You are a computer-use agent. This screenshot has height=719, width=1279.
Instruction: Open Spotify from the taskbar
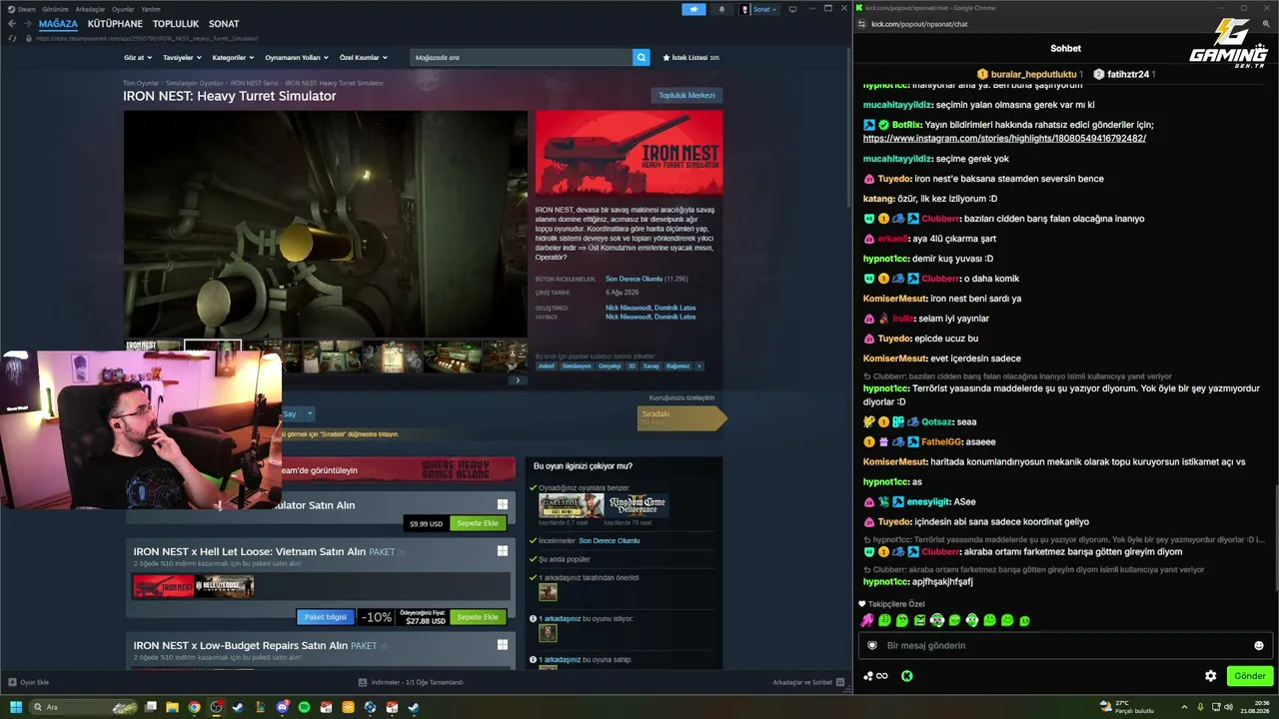pos(304,707)
